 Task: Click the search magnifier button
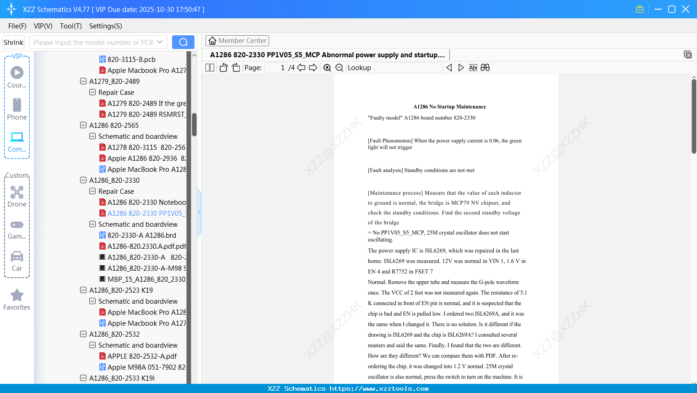click(x=183, y=42)
